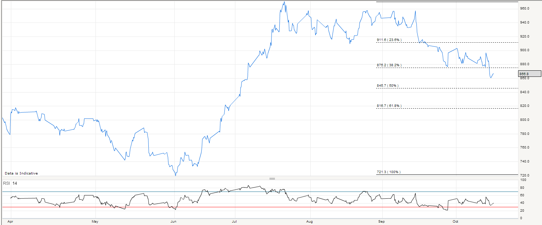
Task: Click the 911.6 (23.6%) Fibonacci label
Action: 389,40
